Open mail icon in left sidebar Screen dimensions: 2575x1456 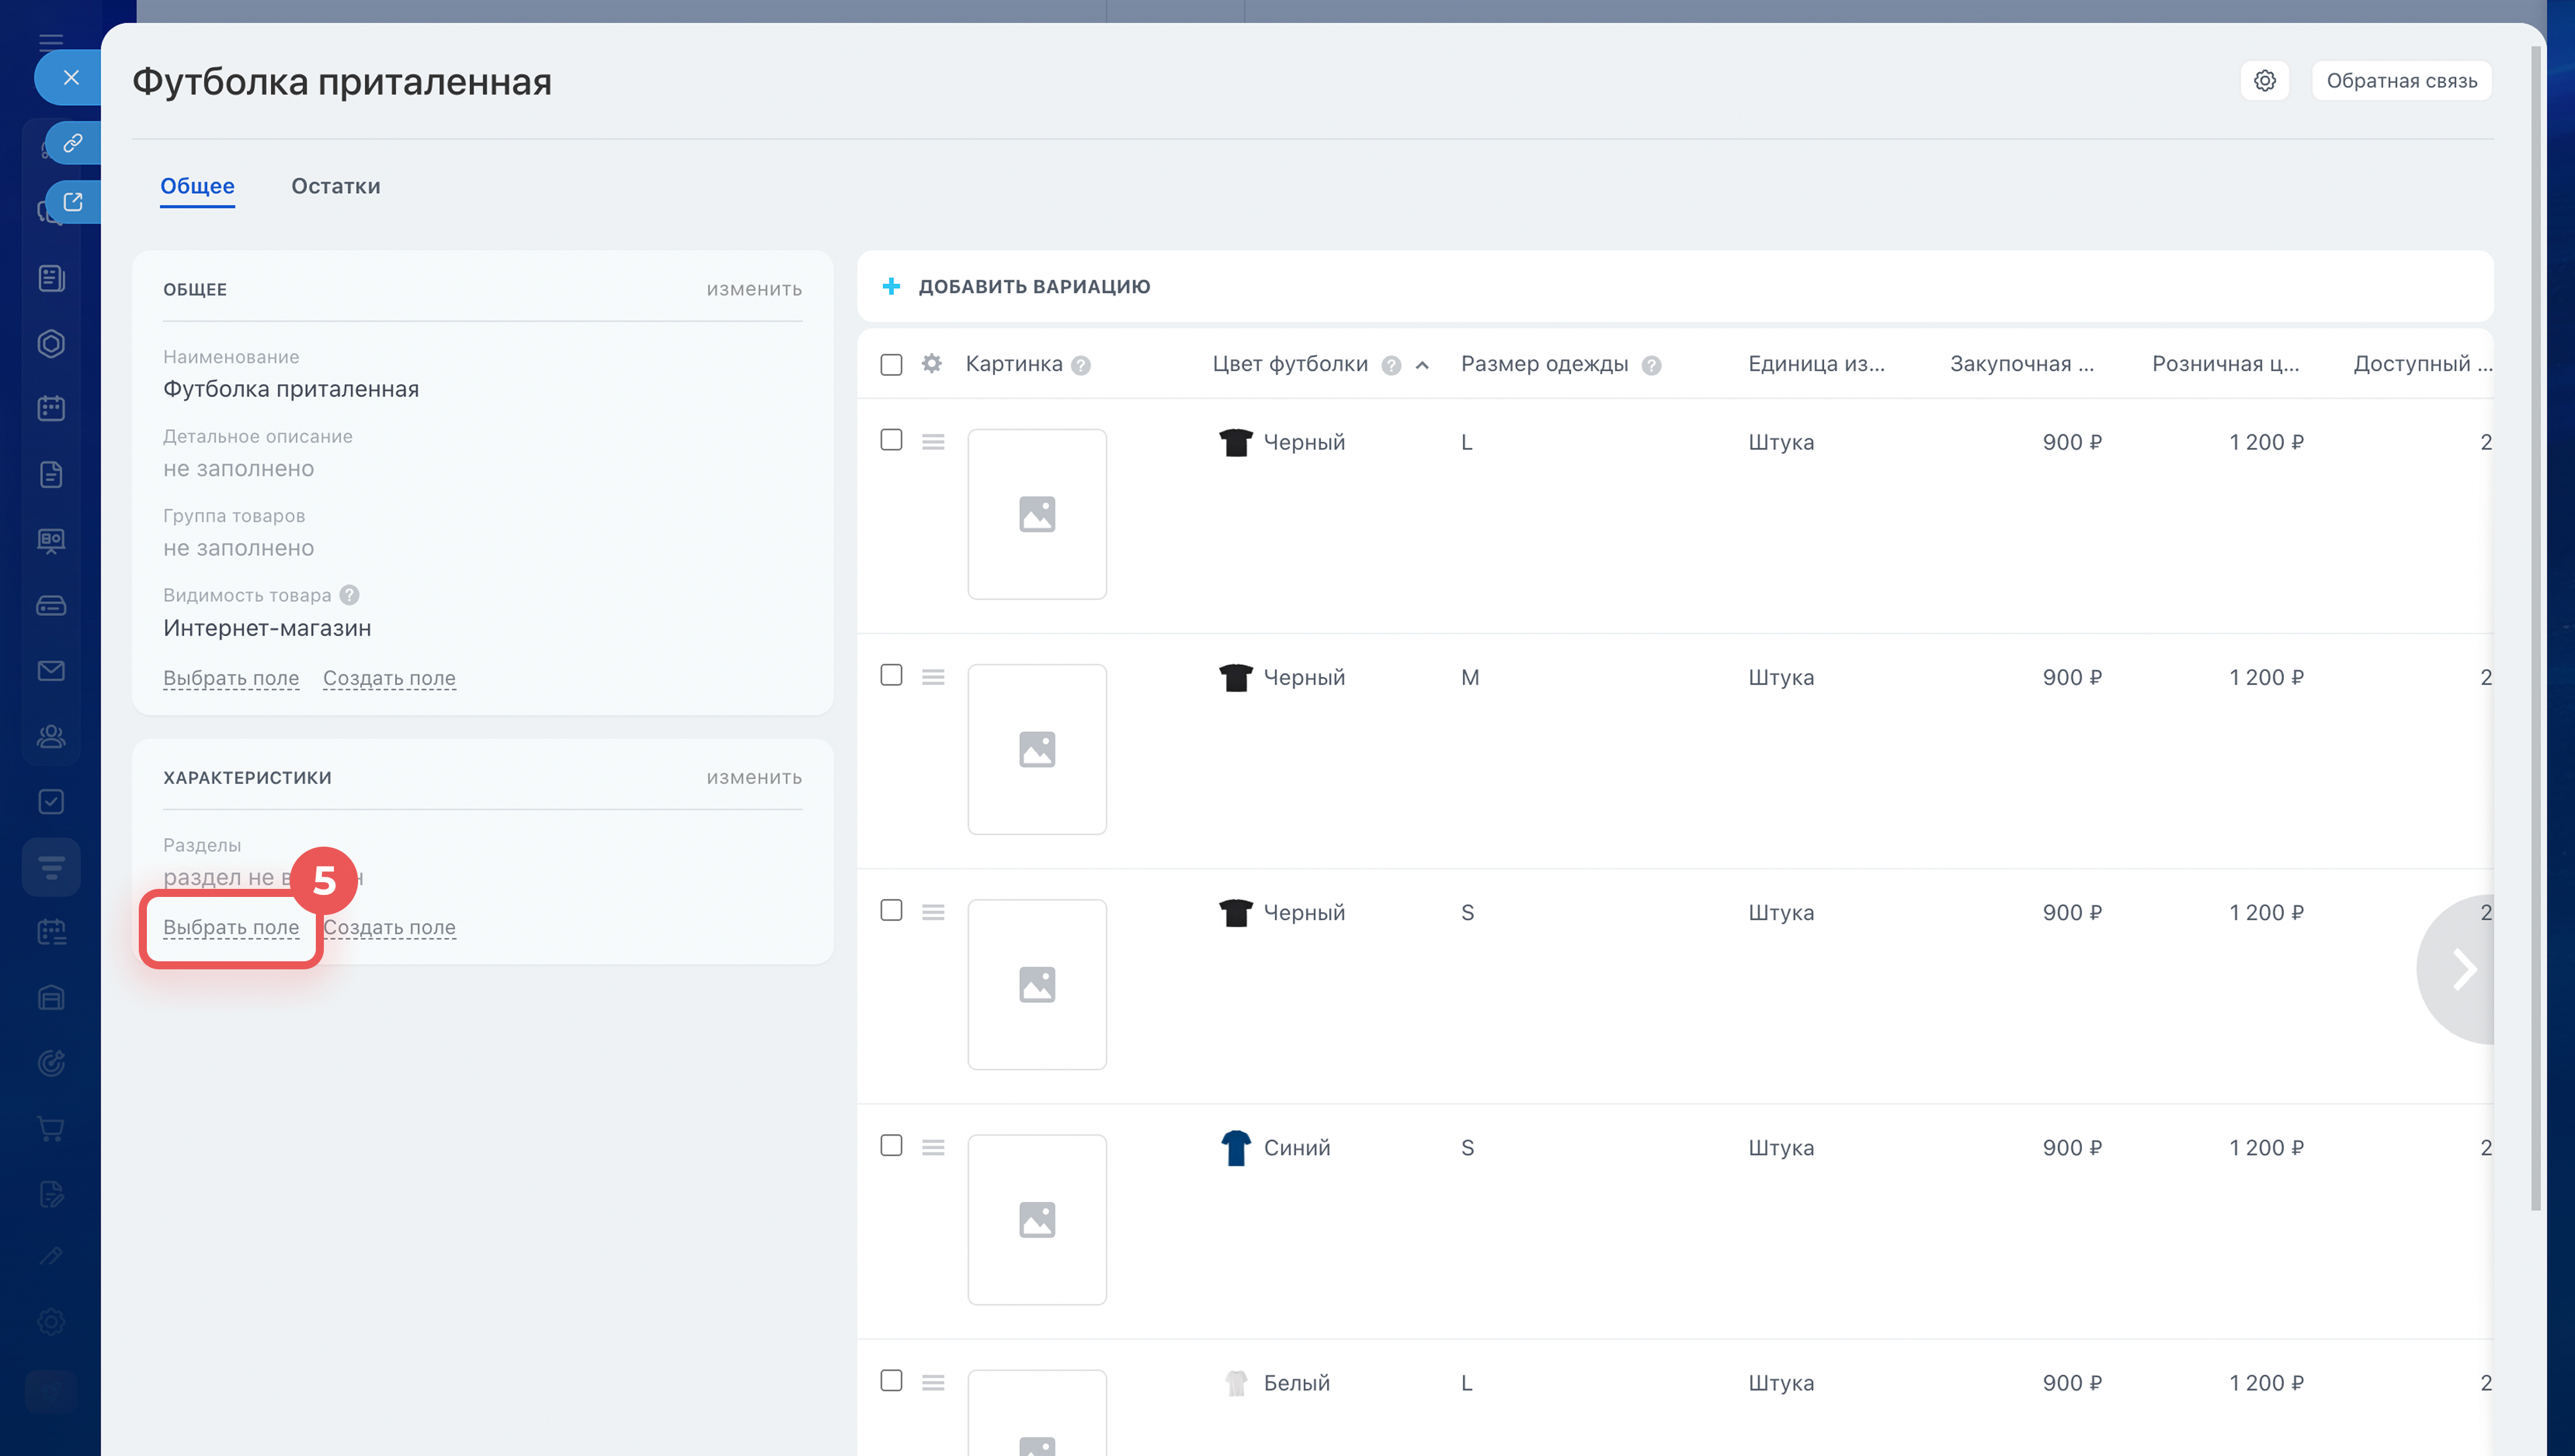[x=51, y=671]
